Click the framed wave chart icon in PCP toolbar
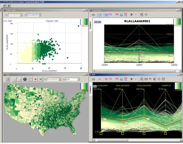The height and width of the screenshot is (144, 183). 163,79
